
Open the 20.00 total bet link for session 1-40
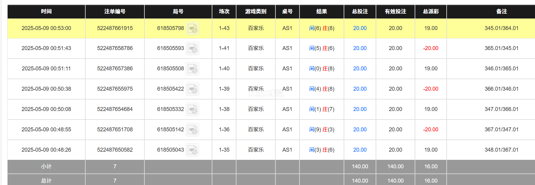tap(360, 69)
